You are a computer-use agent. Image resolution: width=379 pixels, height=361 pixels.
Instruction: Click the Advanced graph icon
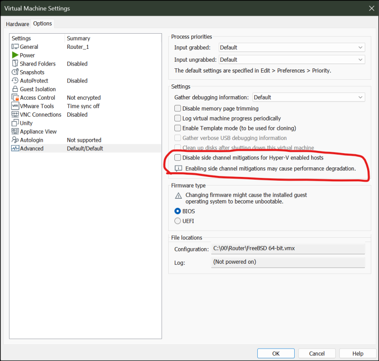pyautogui.click(x=15, y=148)
